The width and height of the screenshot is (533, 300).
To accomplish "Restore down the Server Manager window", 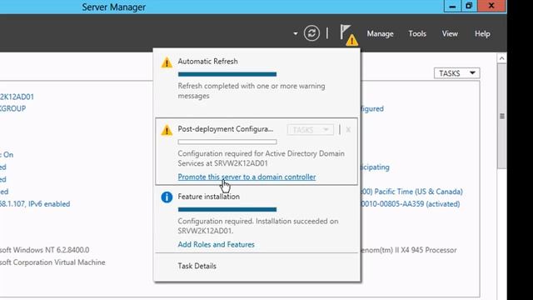I will coord(469,6).
